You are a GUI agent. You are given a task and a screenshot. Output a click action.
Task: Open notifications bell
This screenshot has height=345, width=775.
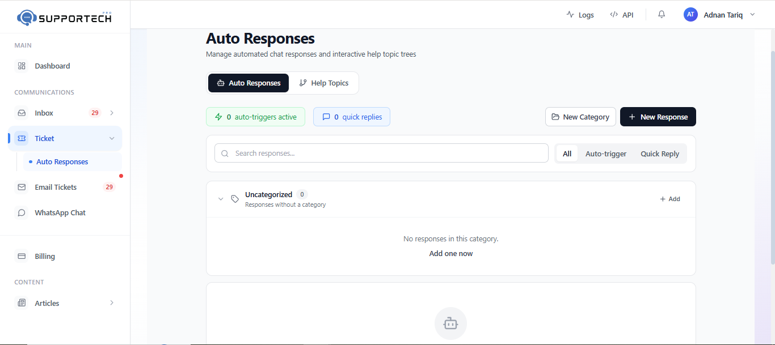click(x=662, y=15)
